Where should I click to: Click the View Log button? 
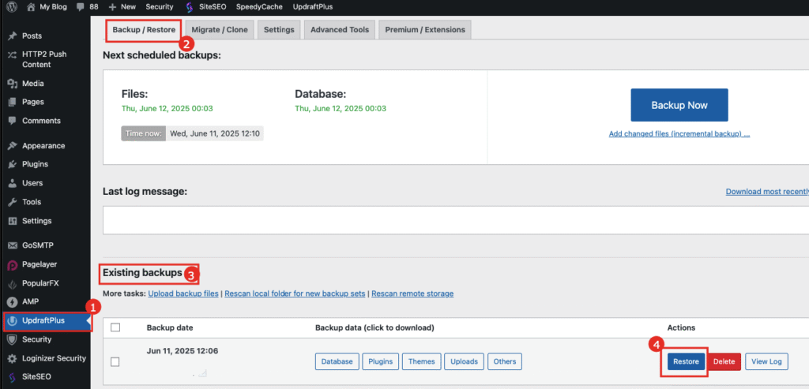[766, 361]
